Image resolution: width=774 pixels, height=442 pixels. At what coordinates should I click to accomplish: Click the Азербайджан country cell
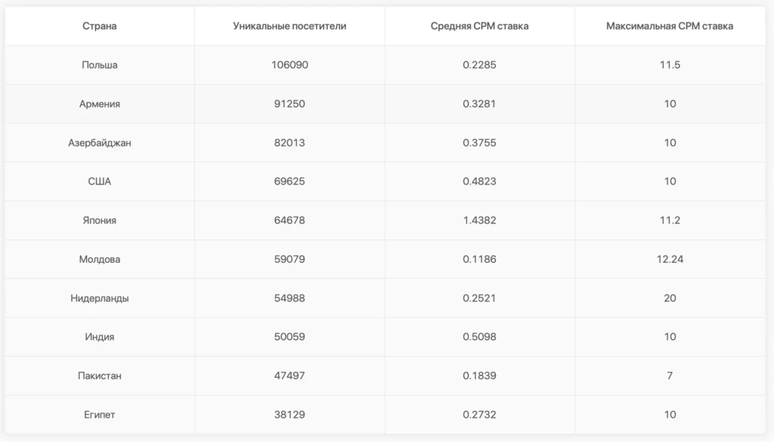[x=99, y=143]
